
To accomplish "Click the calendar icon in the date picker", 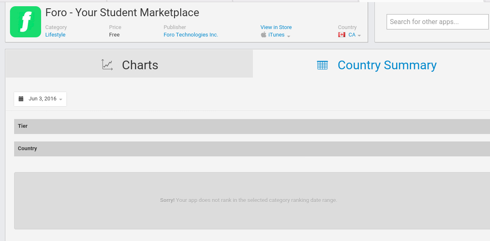I will pyautogui.click(x=21, y=99).
